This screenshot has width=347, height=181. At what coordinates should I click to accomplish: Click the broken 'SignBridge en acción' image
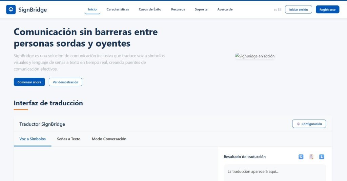255,56
